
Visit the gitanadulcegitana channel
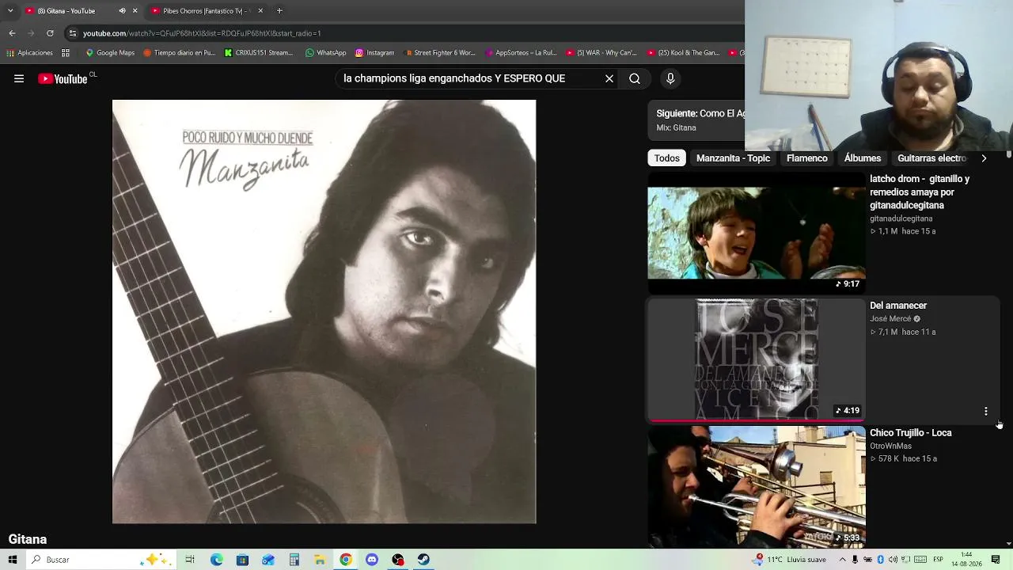pos(901,218)
